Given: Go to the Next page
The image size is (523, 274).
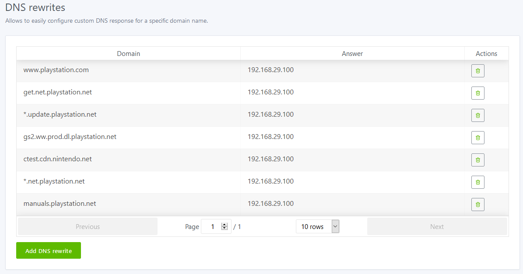Looking at the screenshot, I should coord(437,227).
